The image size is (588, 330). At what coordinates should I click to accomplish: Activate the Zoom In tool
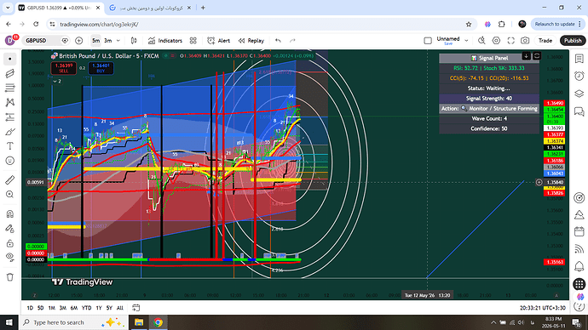10,194
